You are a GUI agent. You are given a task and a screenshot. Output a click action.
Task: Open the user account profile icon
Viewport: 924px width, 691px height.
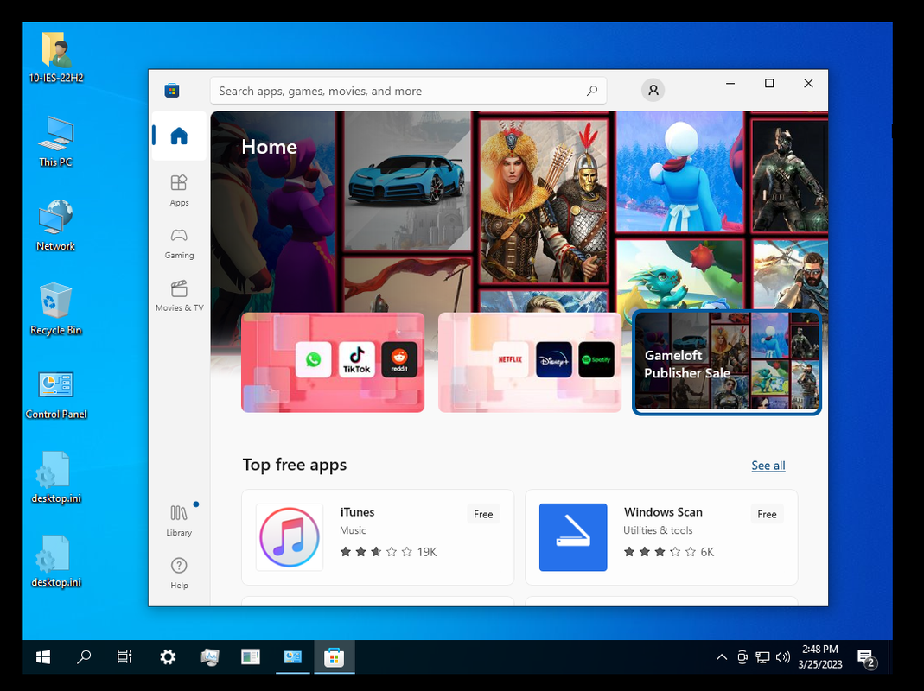click(653, 90)
